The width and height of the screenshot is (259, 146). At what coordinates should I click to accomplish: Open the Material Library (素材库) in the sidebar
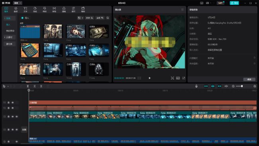click(10, 44)
